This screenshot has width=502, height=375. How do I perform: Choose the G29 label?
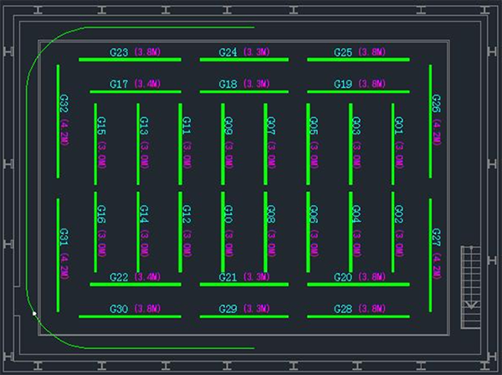click(228, 309)
